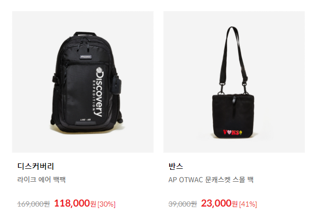311x213 pixels.
Task: Click the 반스 brand name
Action: click(176, 166)
